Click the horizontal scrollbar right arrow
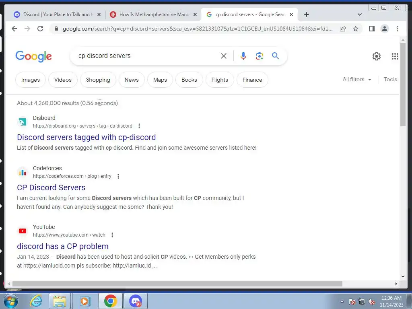This screenshot has height=309, width=412. click(396, 284)
